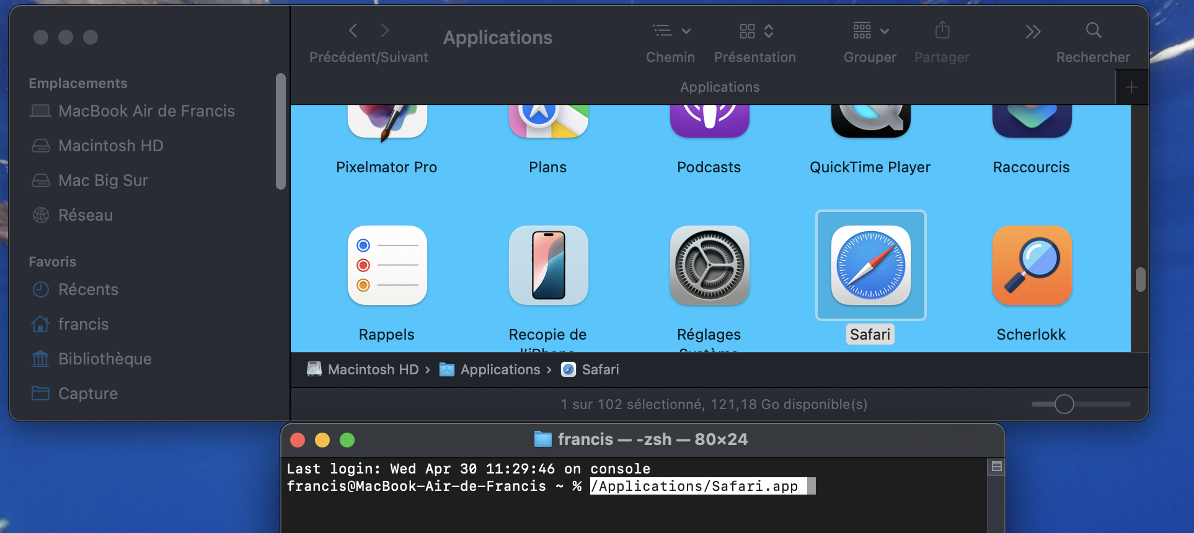
Task: Click Macintosh HD in the path bar
Action: (x=373, y=369)
